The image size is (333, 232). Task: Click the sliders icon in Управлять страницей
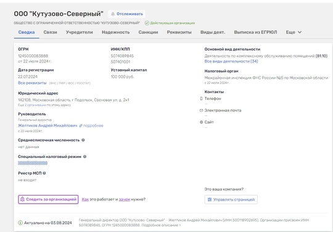point(210,199)
